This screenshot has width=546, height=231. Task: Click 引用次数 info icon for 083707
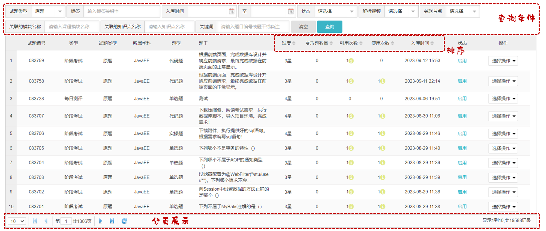[351, 116]
